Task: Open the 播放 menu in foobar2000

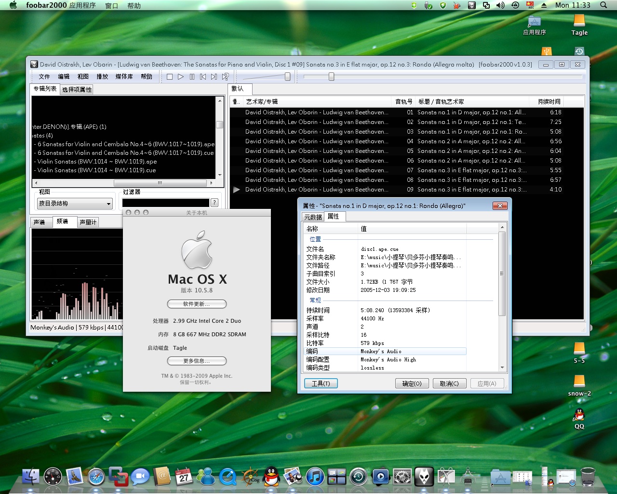Action: pyautogui.click(x=102, y=77)
